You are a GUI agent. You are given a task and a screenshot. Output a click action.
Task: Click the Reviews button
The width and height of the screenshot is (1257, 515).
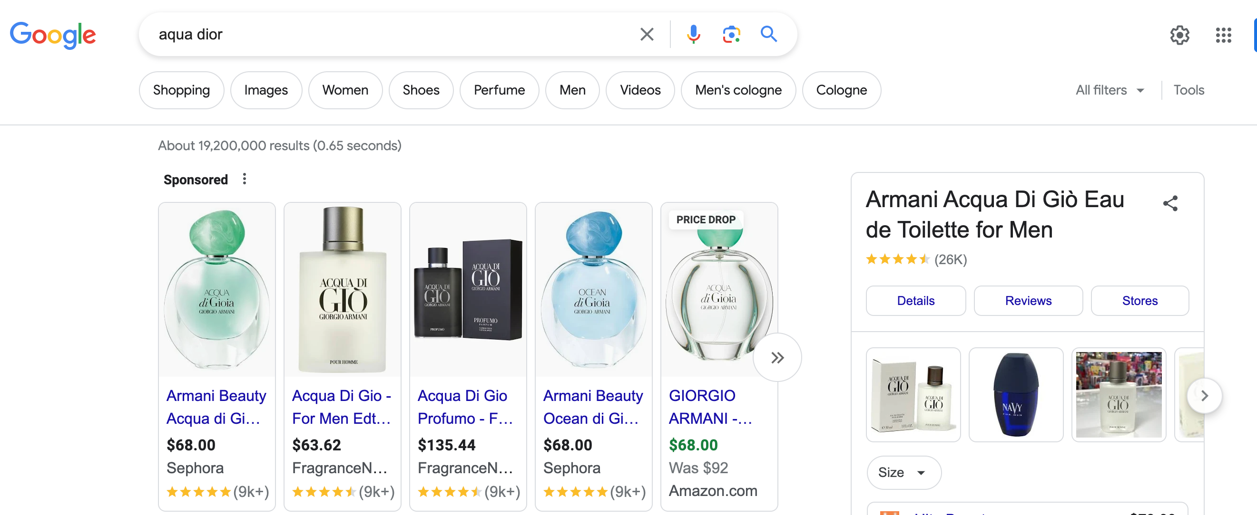tap(1028, 301)
